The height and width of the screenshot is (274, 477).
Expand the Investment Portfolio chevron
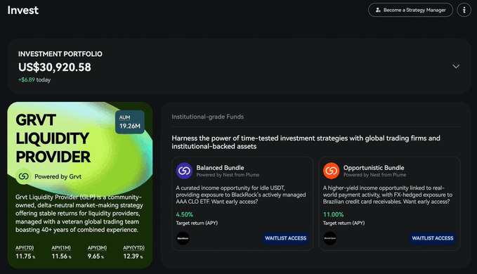click(x=456, y=66)
